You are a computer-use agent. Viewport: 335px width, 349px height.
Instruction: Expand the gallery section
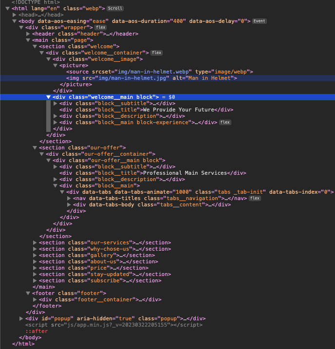35,255
